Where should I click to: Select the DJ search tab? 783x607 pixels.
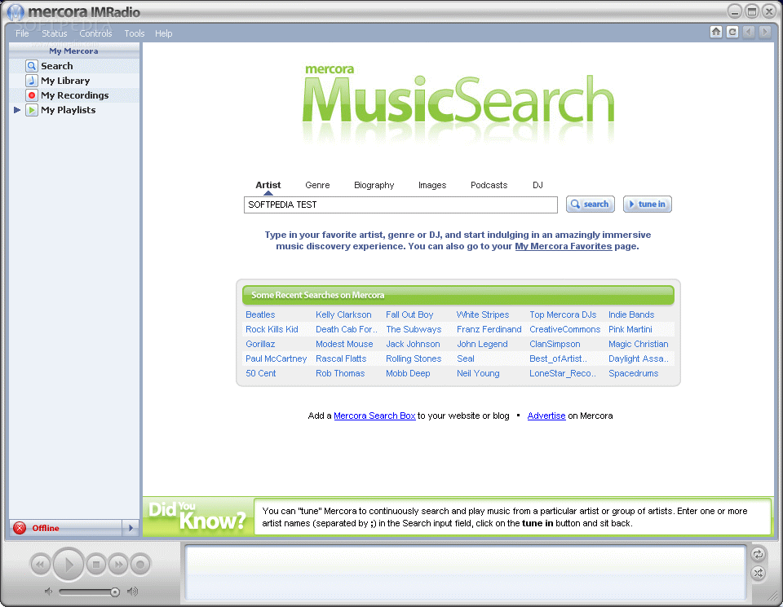point(537,185)
